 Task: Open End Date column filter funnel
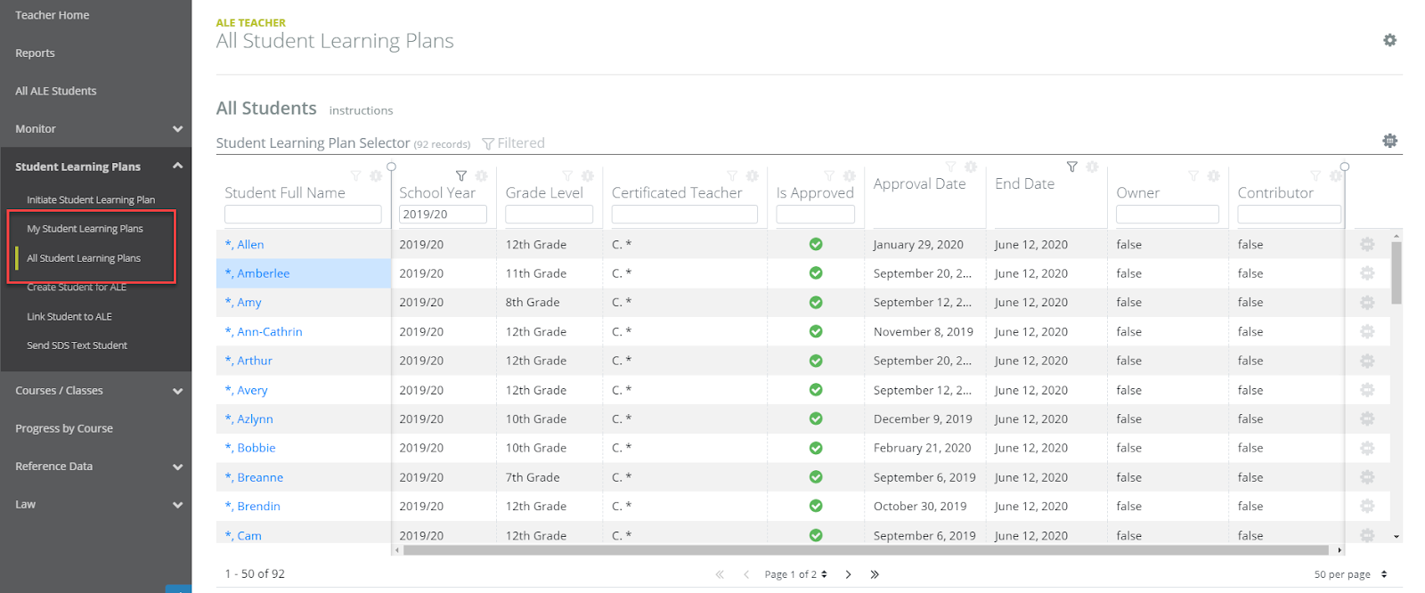point(1072,167)
